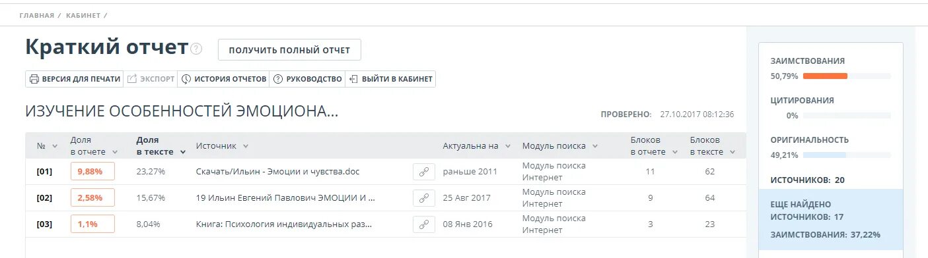Click the help question mark beside Краткий отчет
Viewport: 928px width, 258px height.
(x=196, y=49)
